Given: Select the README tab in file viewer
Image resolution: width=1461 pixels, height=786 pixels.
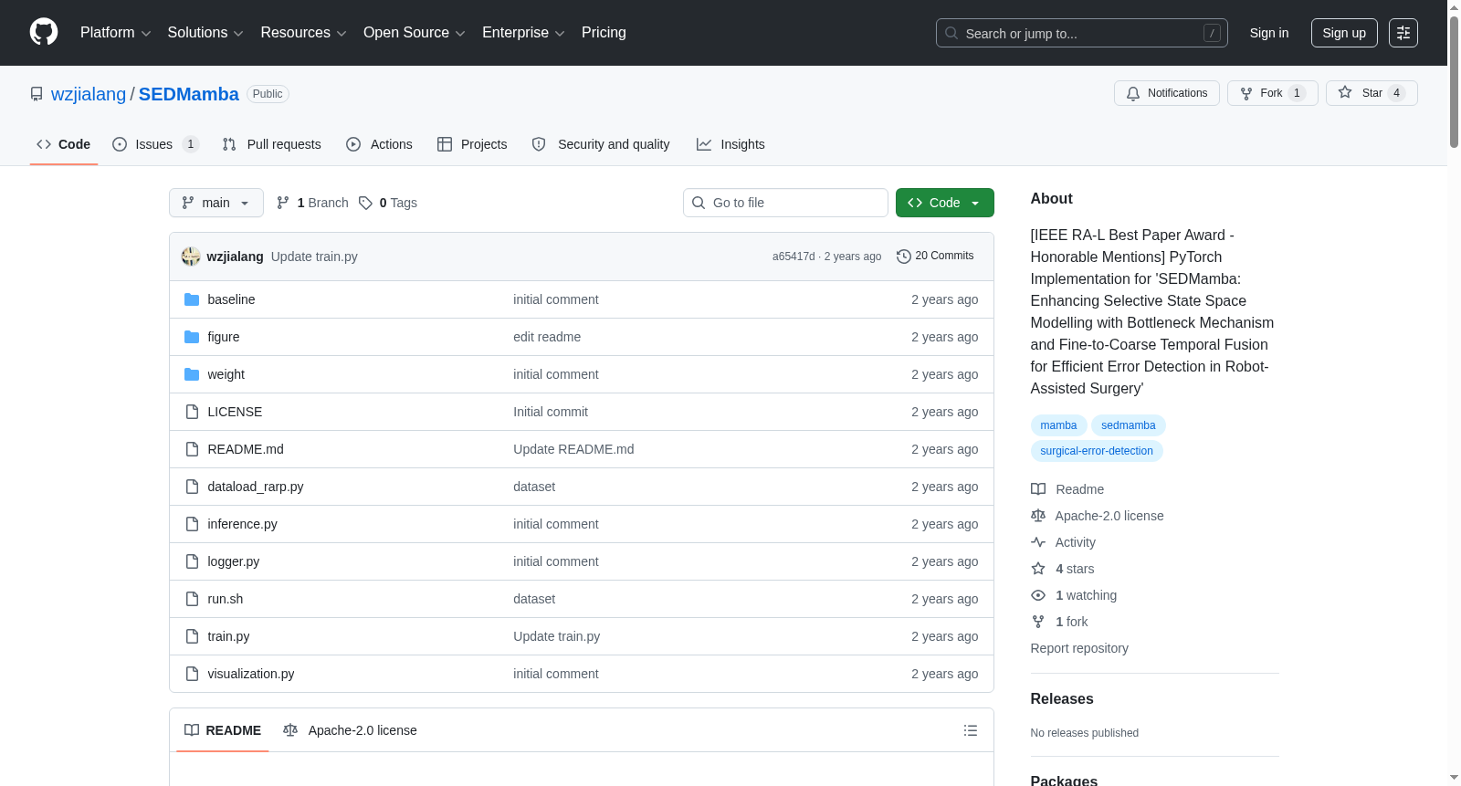Looking at the screenshot, I should pyautogui.click(x=223, y=730).
